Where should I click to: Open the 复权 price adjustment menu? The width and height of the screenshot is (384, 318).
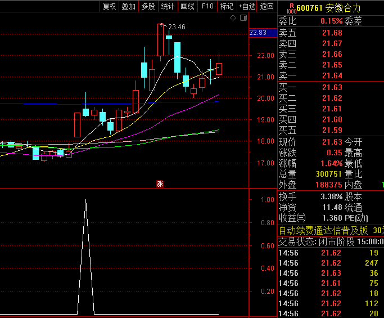click(109, 6)
